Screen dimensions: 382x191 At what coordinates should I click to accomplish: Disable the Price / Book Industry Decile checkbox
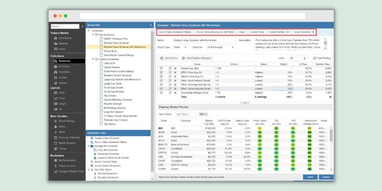click(x=161, y=80)
